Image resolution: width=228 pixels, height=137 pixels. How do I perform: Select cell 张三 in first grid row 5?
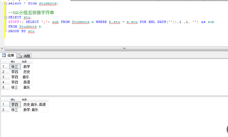pos(15,88)
